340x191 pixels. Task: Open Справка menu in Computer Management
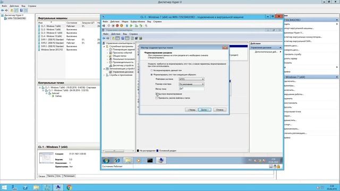[x=133, y=34]
